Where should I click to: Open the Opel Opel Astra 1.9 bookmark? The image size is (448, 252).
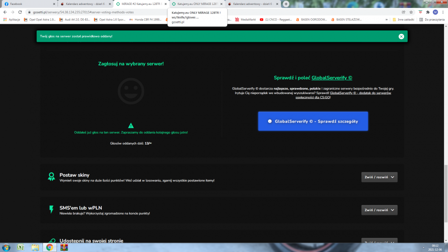pyautogui.click(x=40, y=20)
